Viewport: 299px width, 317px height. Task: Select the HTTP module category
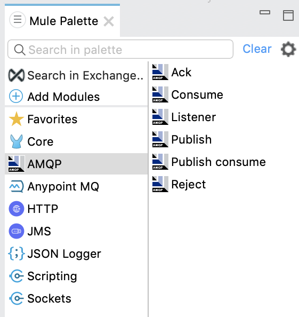click(x=76, y=209)
